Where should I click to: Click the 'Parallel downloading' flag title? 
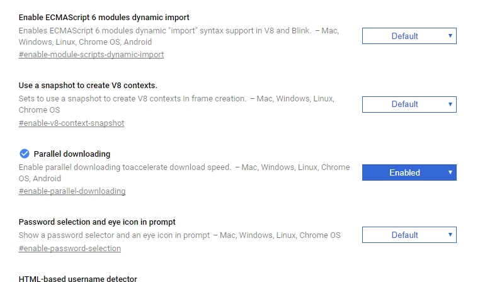[x=72, y=154]
